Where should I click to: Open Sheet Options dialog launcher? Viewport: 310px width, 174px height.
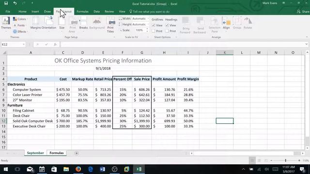176,37
